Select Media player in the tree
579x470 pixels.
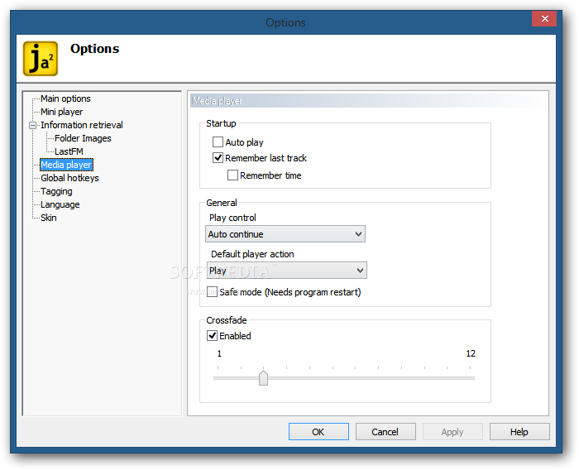point(66,165)
